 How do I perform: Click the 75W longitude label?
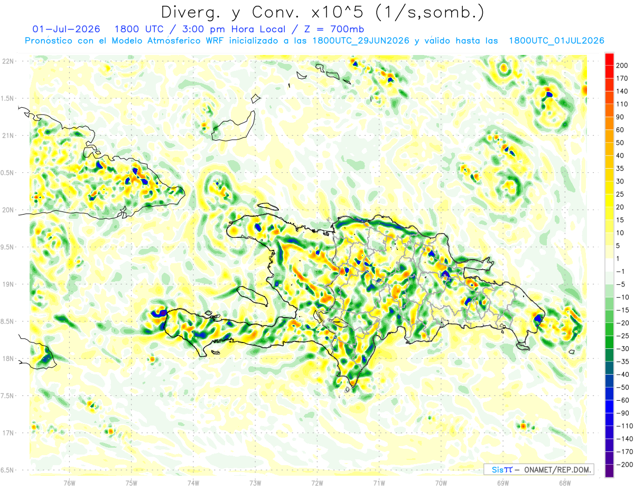131,483
